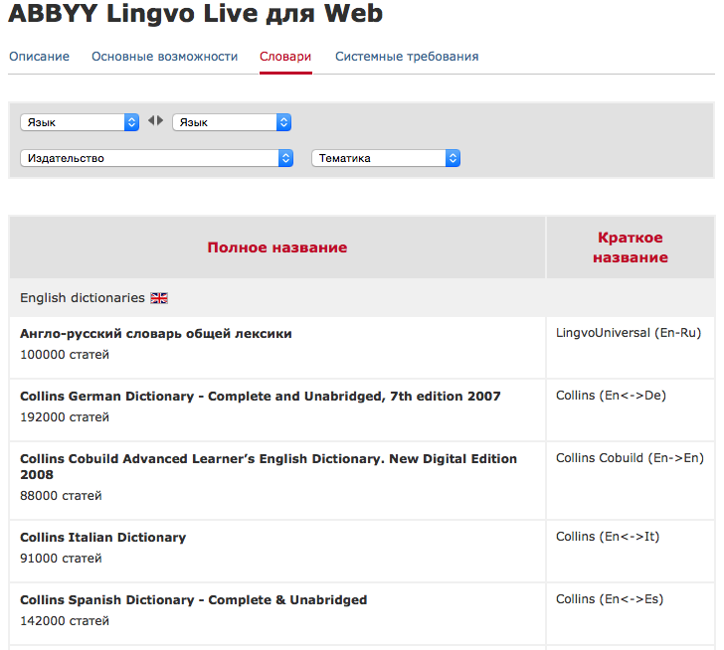Open the first Язык source language dropdown

80,122
